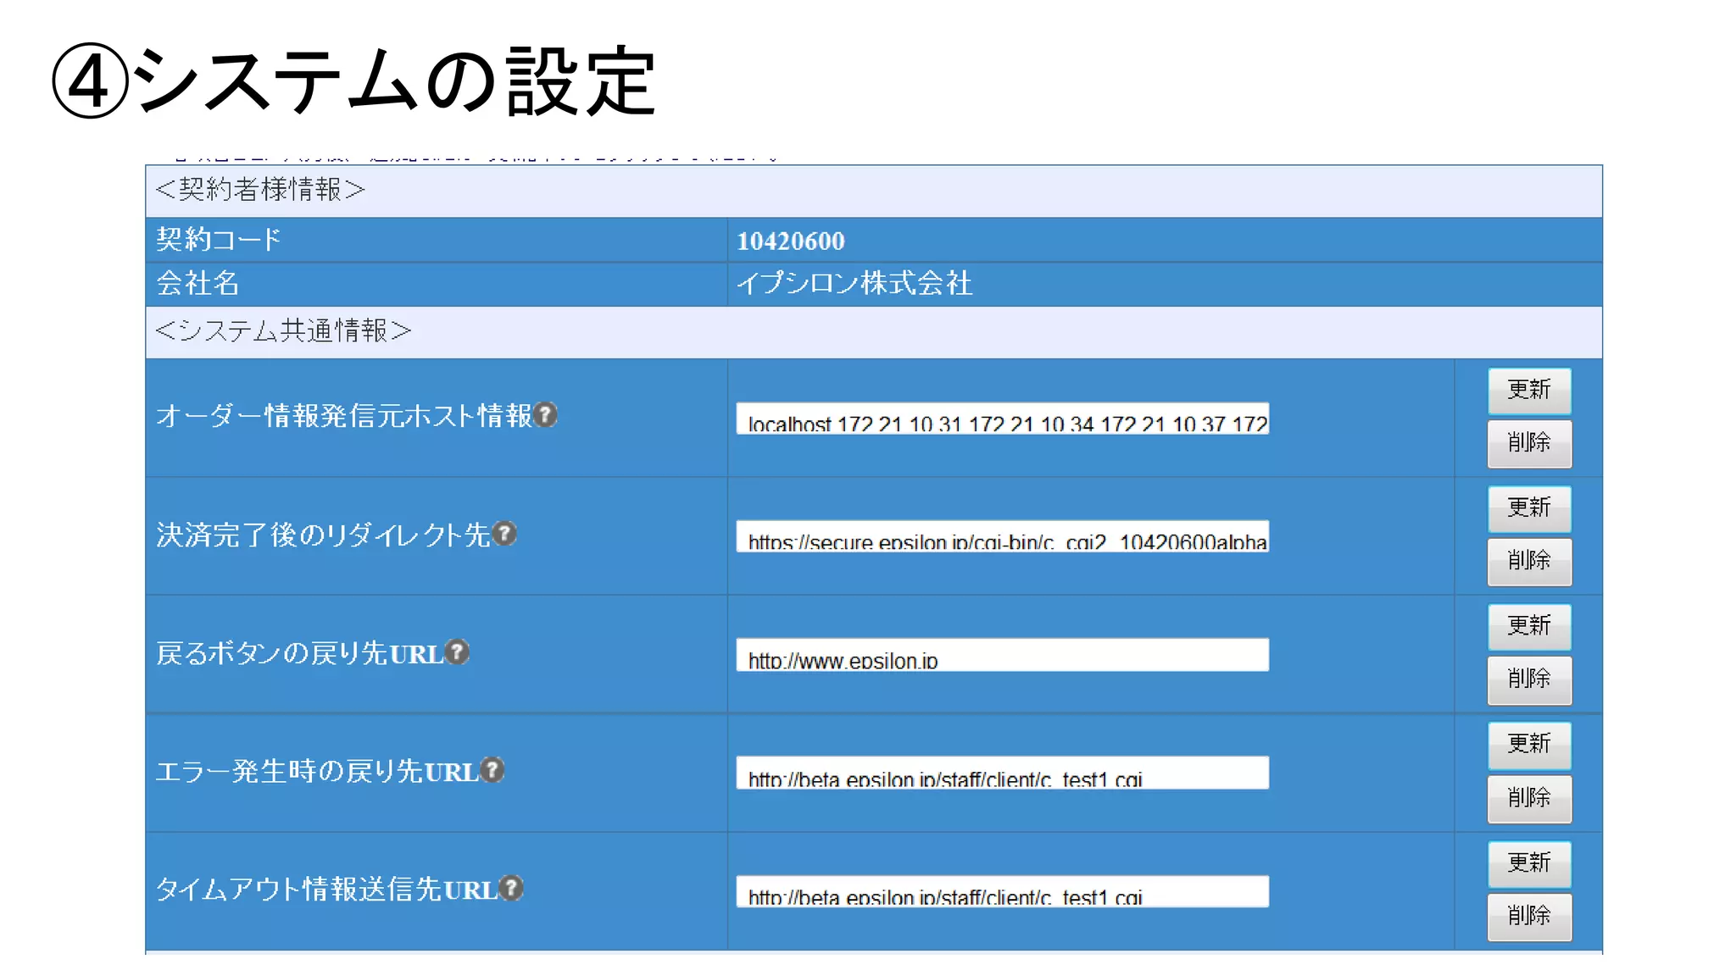Click the オーダー情報発信元ホスト情報 label
1736x976 pixels.
pos(343,416)
